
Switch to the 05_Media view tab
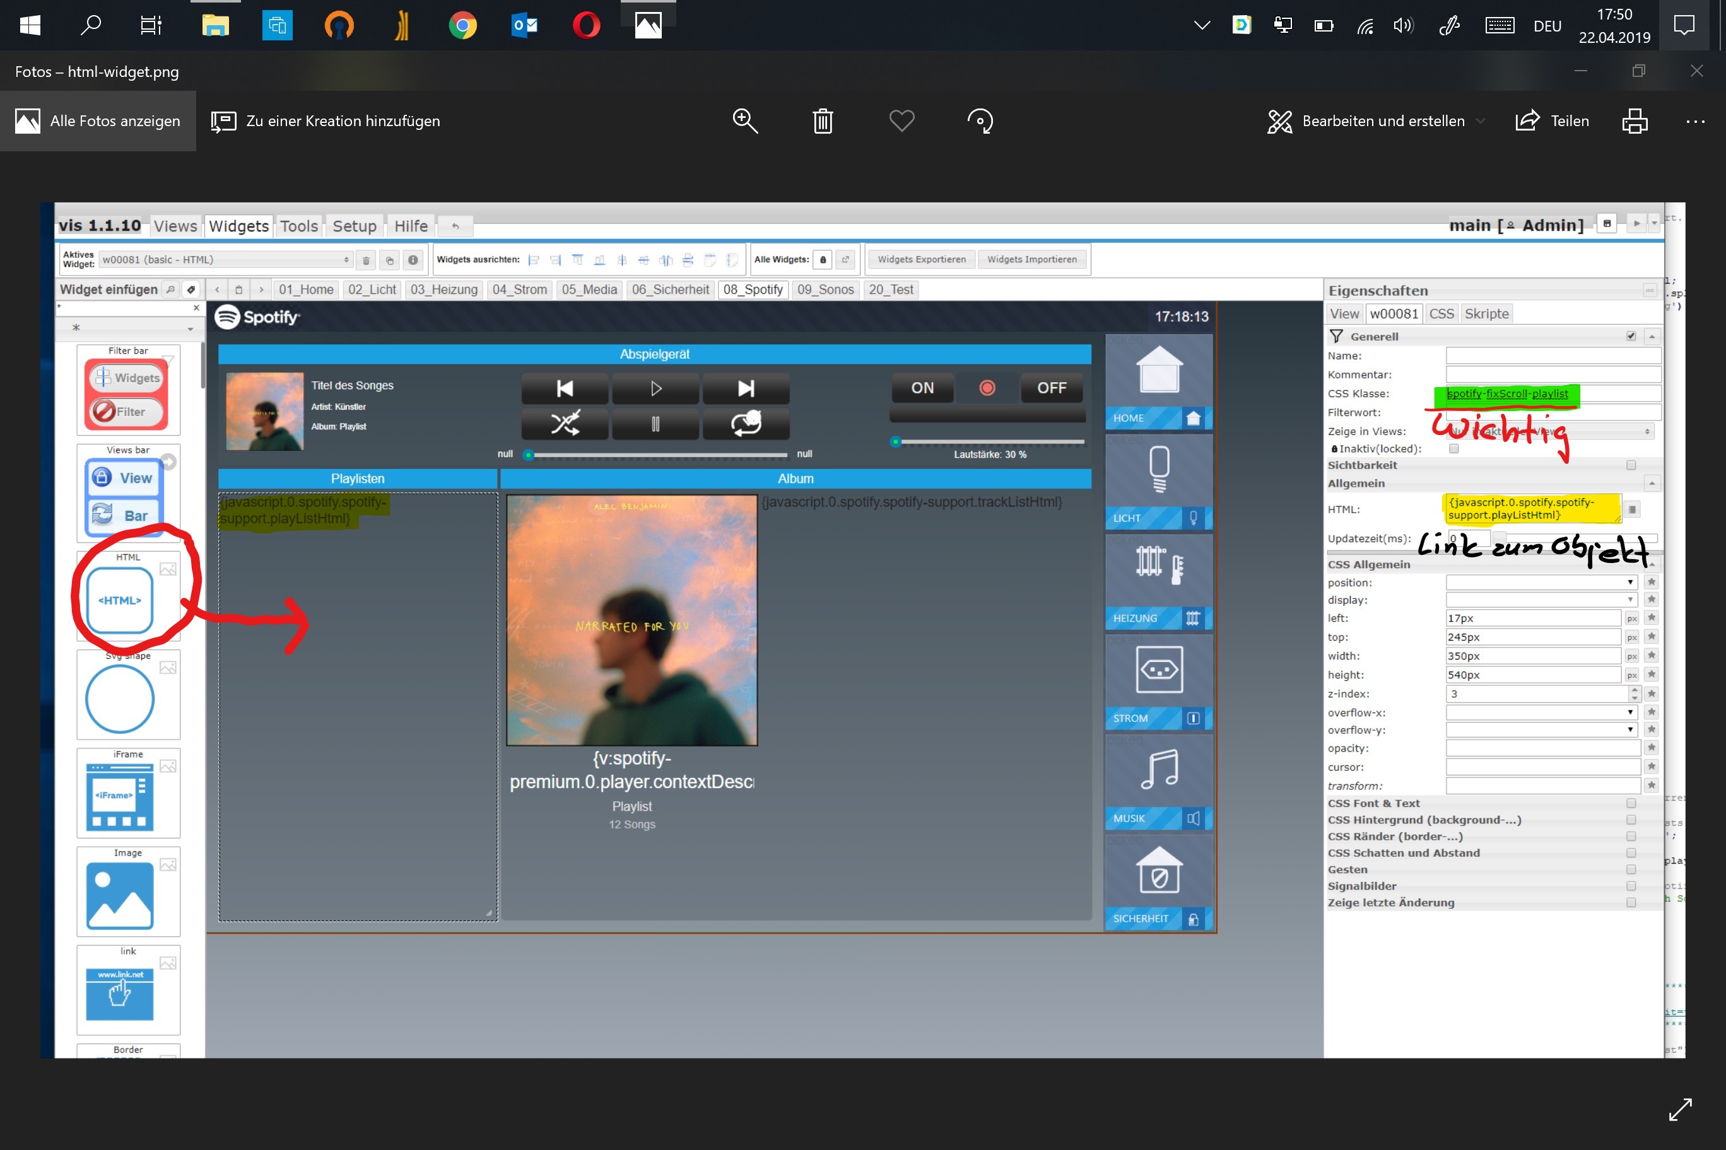[589, 289]
